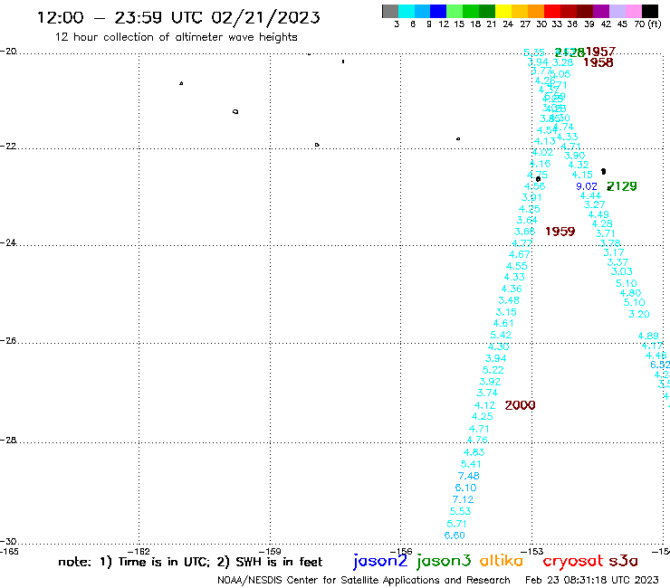Screen dimensions: 670x588
Task: Click the '5.22' wave height reading
Action: tap(493, 370)
